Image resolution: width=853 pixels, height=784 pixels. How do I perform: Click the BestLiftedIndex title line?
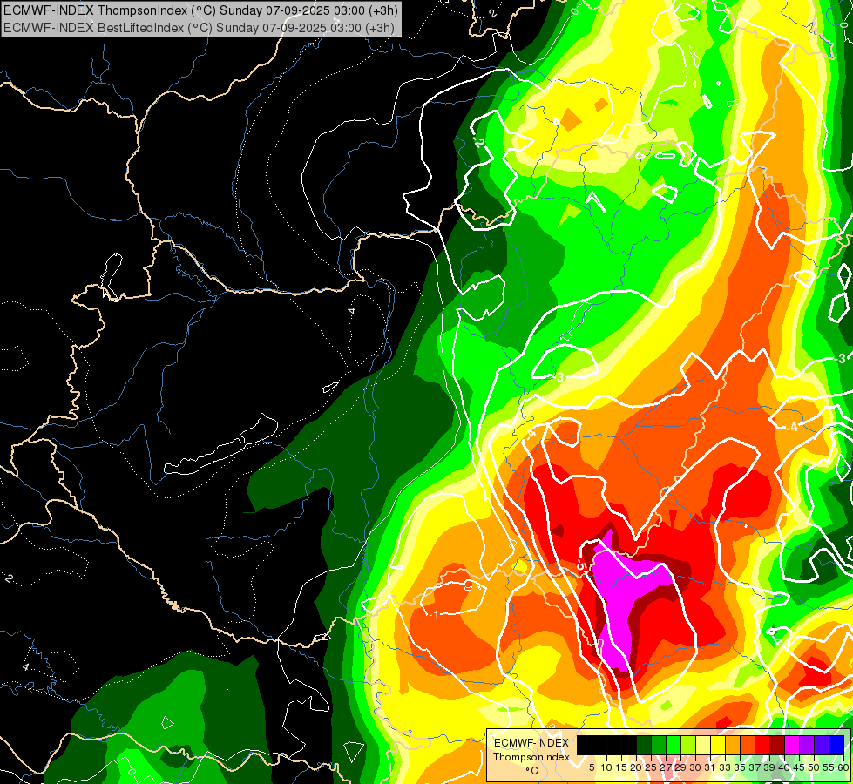tap(200, 28)
